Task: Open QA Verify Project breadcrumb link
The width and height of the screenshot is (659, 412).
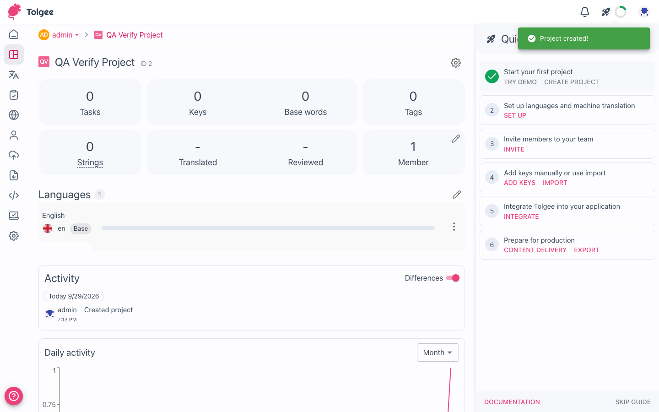Action: (135, 35)
